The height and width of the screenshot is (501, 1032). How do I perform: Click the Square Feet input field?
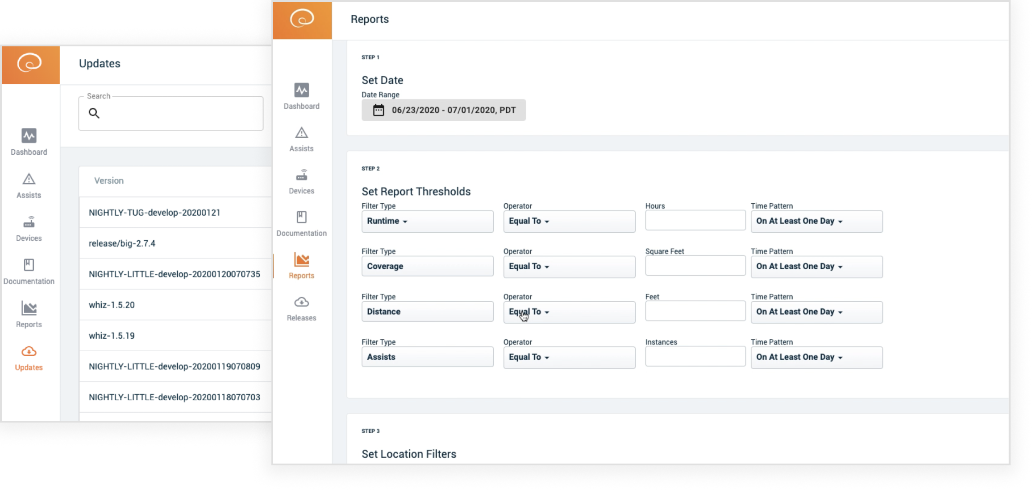[x=695, y=266]
